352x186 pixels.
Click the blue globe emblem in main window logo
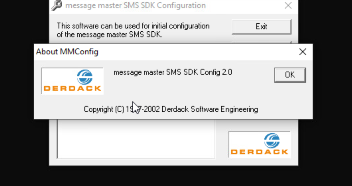(272, 141)
